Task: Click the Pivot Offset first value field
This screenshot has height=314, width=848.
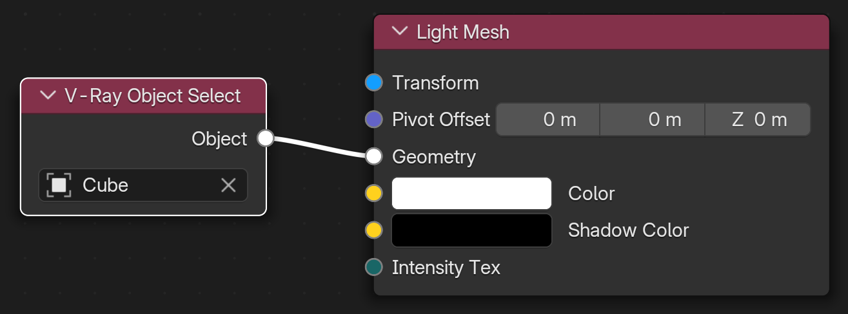Action: pos(547,120)
